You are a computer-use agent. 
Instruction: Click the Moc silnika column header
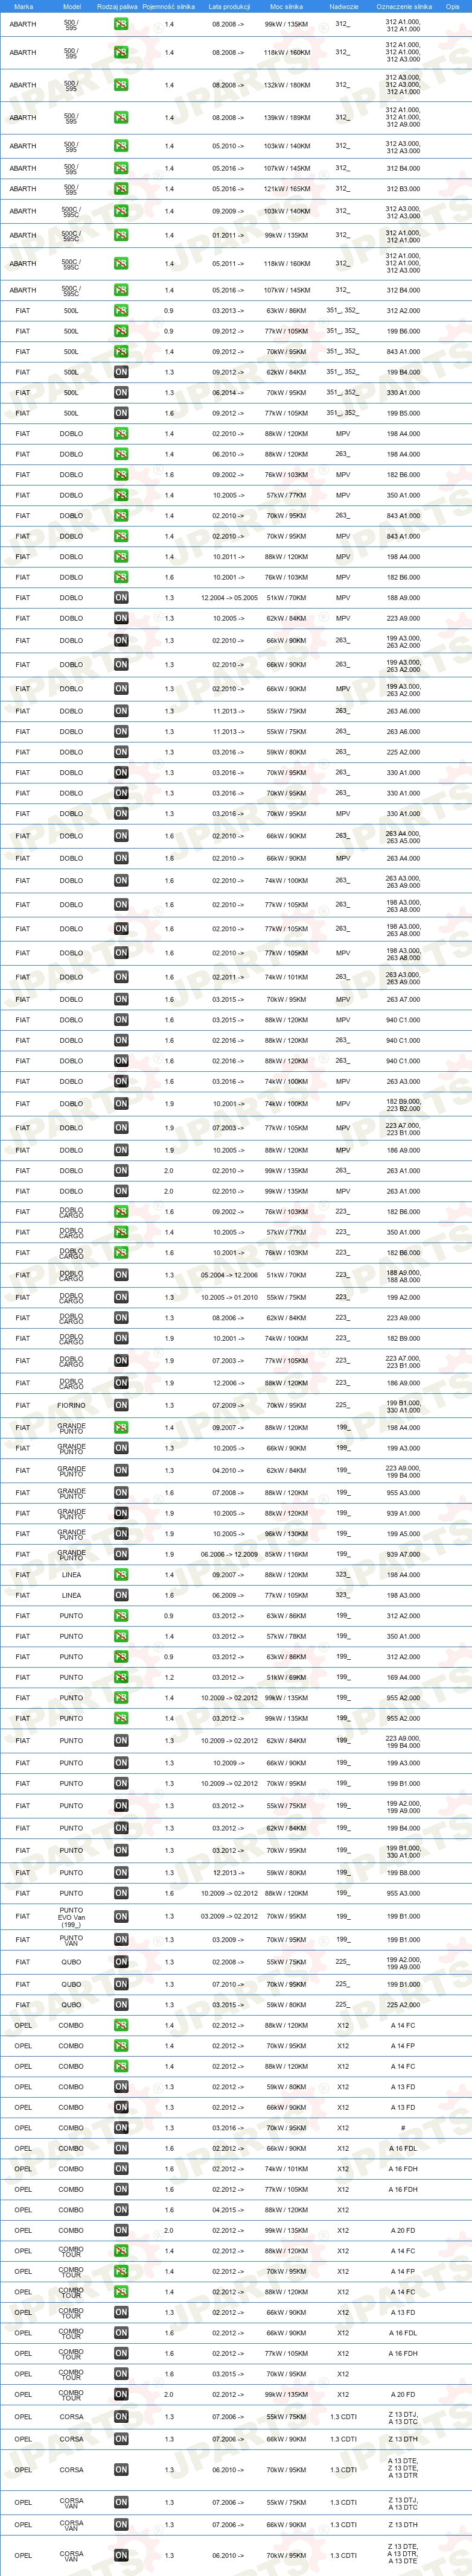(x=287, y=6)
